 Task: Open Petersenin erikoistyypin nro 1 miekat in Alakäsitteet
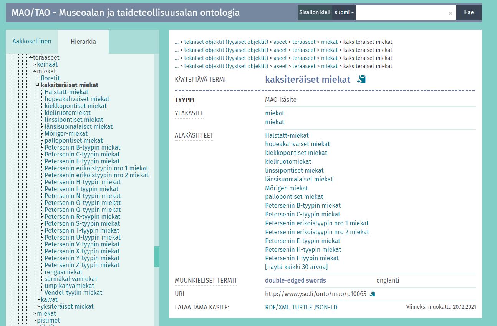[x=317, y=223]
